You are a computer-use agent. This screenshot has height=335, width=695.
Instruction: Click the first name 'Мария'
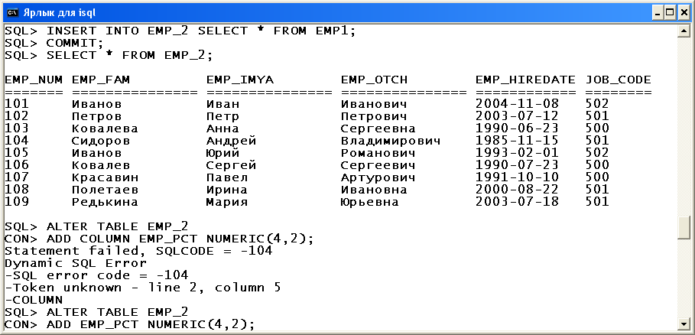pyautogui.click(x=227, y=203)
